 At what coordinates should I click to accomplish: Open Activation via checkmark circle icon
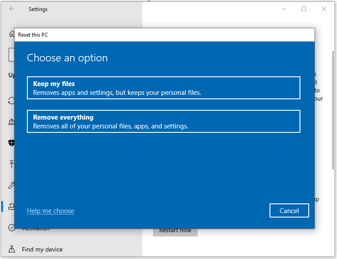[11, 228]
